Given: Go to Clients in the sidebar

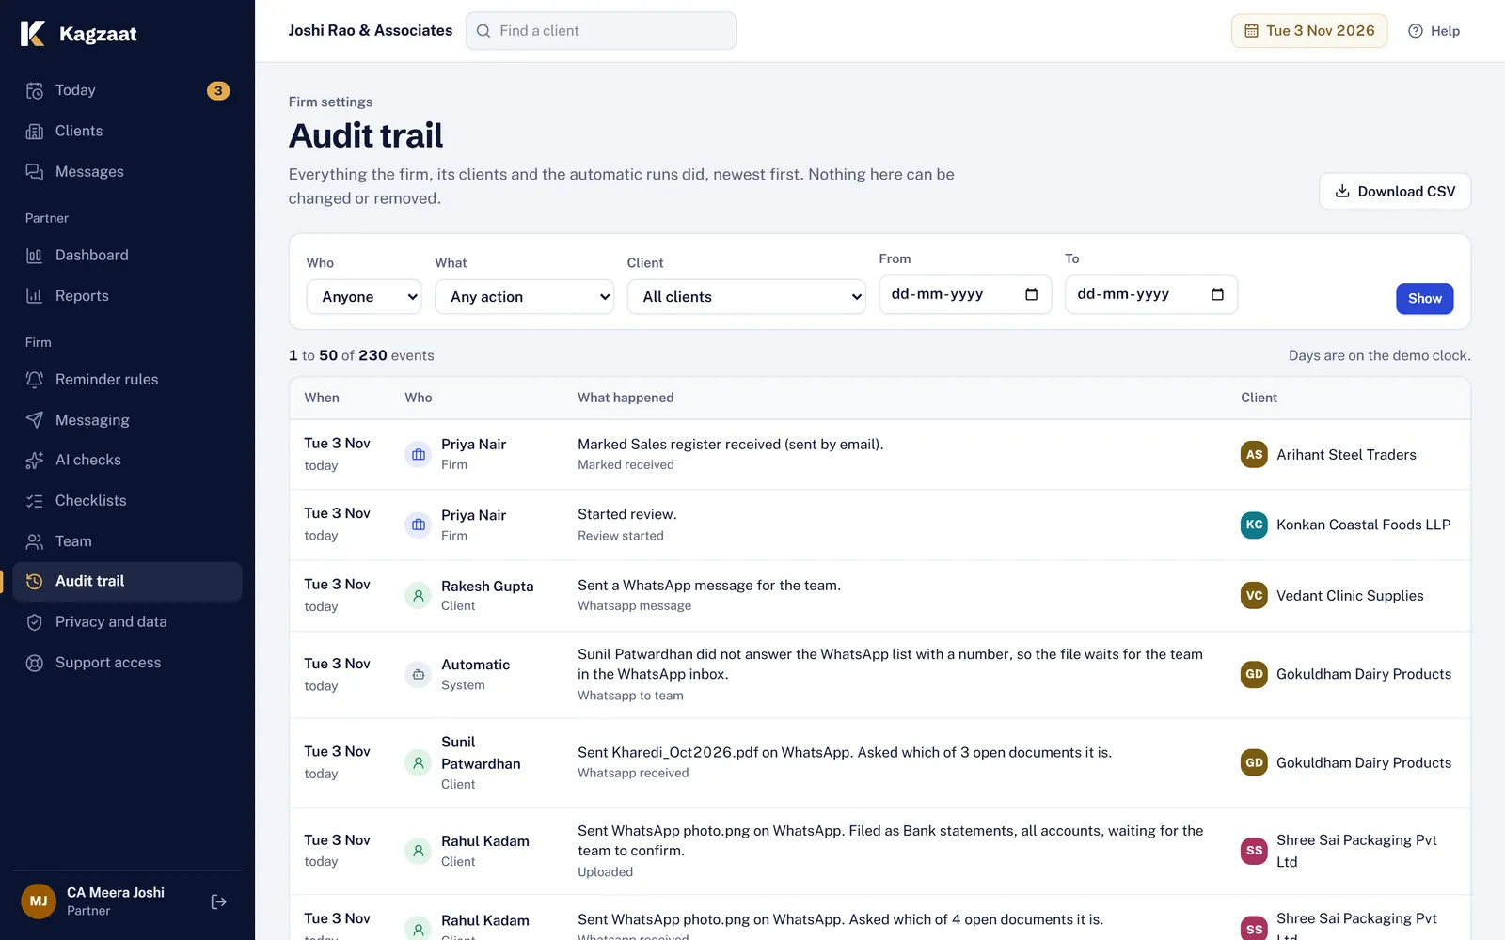Looking at the screenshot, I should point(127,131).
